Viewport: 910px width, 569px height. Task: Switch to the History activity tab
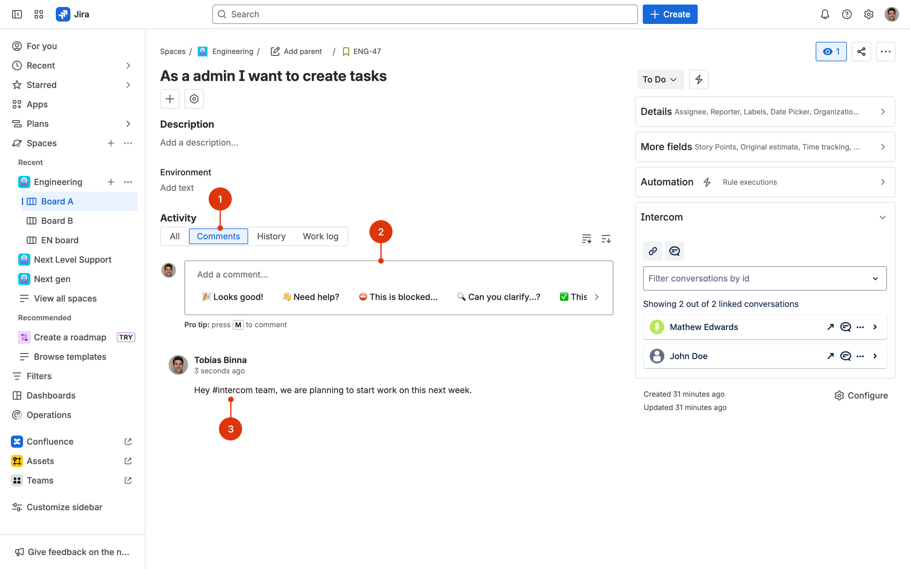271,236
